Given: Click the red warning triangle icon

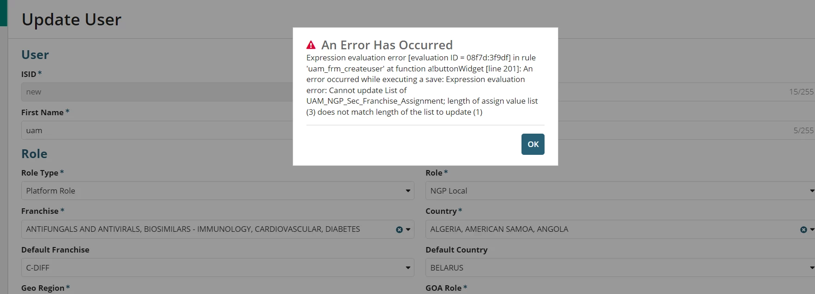Looking at the screenshot, I should [x=311, y=45].
